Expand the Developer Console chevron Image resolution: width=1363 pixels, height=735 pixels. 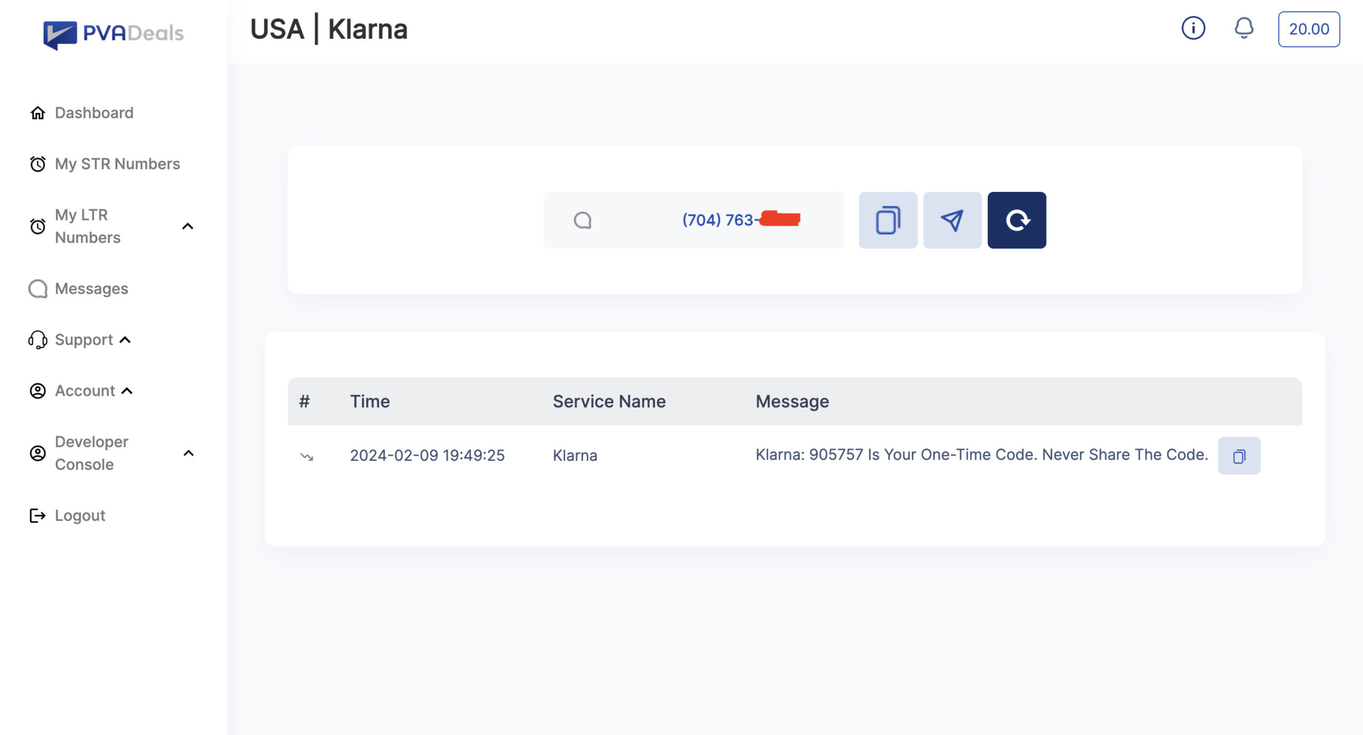tap(188, 453)
